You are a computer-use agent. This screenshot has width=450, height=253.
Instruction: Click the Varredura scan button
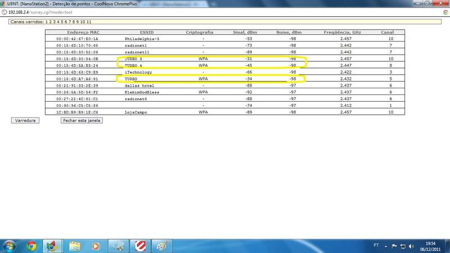pyautogui.click(x=25, y=120)
